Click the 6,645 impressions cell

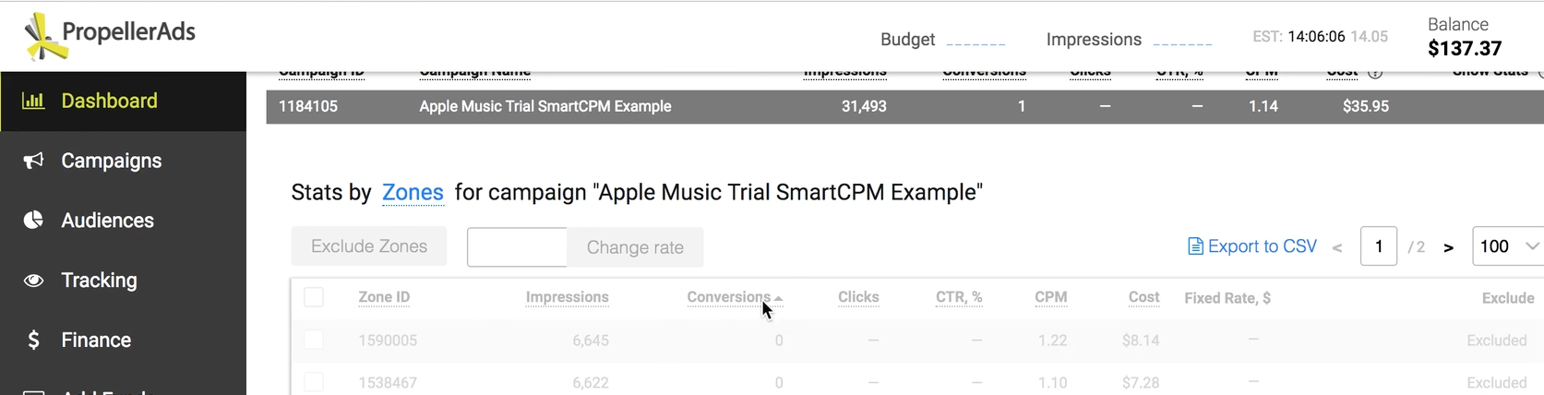tap(591, 341)
